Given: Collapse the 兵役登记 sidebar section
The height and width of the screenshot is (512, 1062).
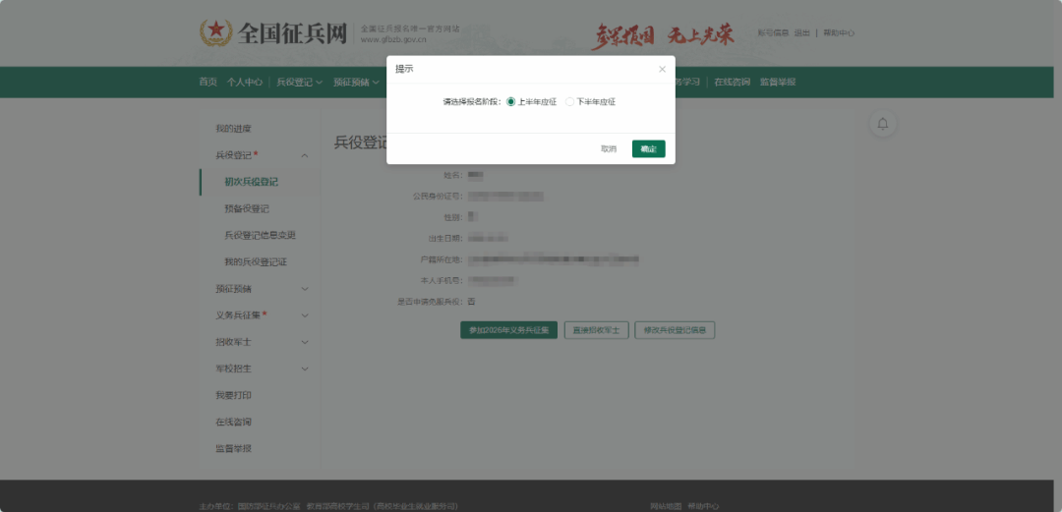Looking at the screenshot, I should click(x=305, y=155).
